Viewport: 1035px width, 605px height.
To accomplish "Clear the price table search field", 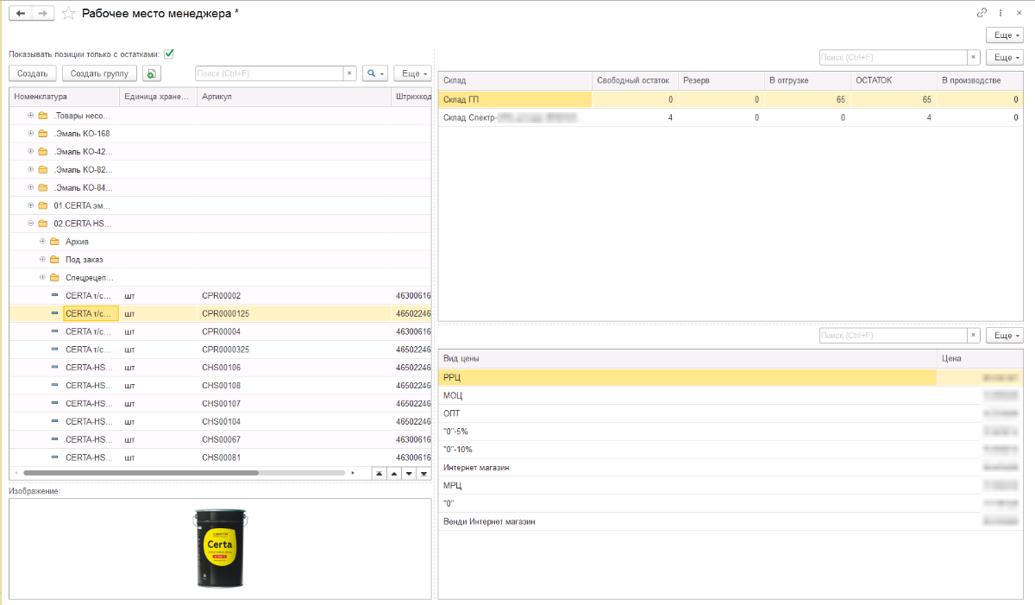I will pos(974,335).
